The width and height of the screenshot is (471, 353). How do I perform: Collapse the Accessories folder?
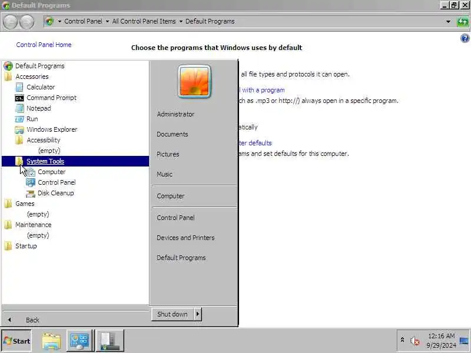[32, 76]
